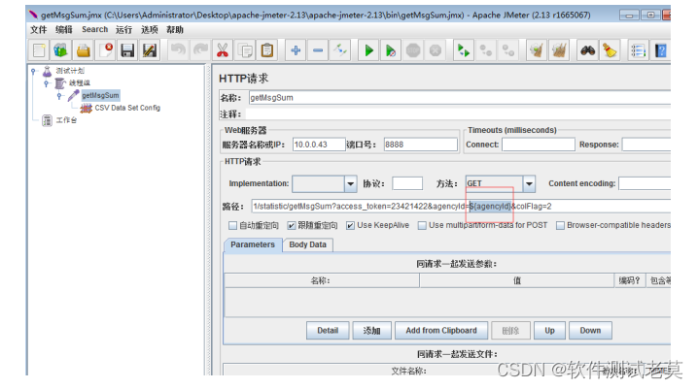698x389 pixels.
Task: Click the Close test plan icon
Action: tap(106, 50)
